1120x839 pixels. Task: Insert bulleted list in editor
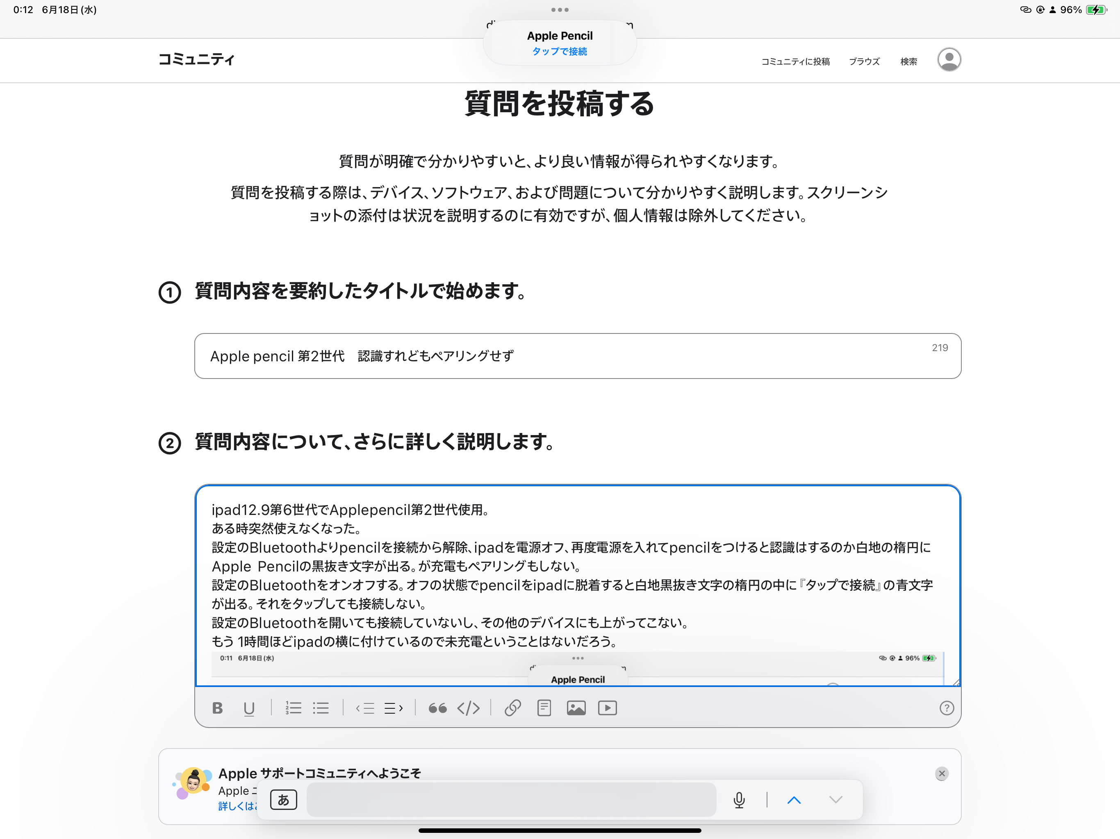321,708
